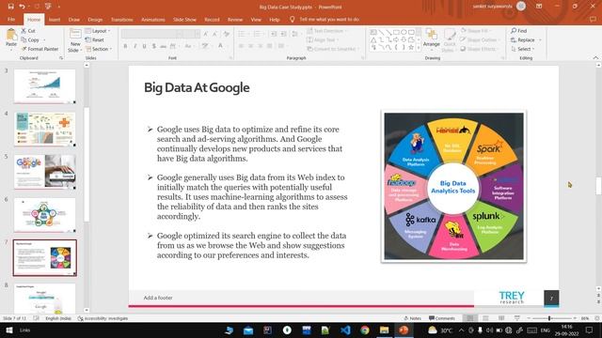The image size is (602, 338).
Task: Click the Paste icon in the Clipboard group
Action: 11,35
